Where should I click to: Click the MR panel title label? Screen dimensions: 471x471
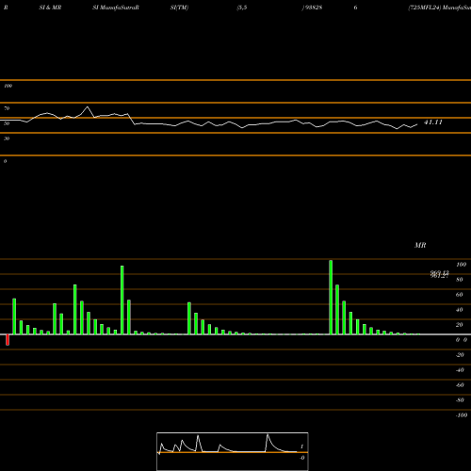pos(420,245)
